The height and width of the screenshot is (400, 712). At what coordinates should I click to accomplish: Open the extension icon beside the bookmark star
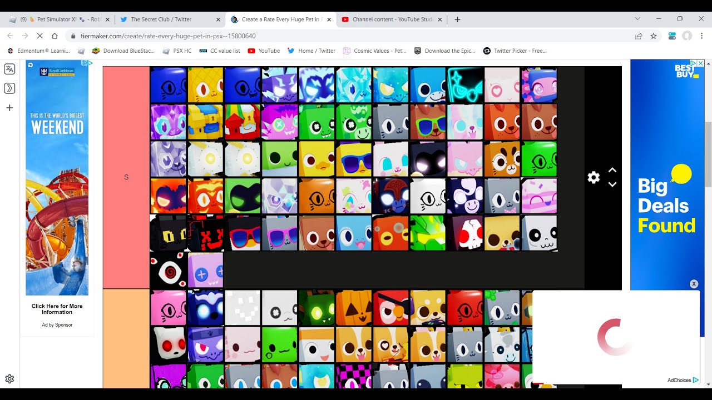coord(672,36)
